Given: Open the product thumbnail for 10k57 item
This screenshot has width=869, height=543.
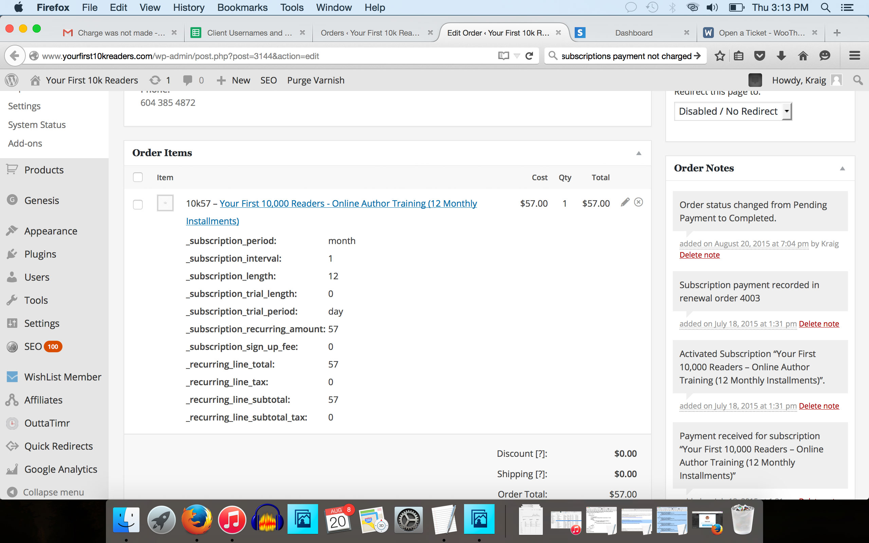Looking at the screenshot, I should point(165,203).
